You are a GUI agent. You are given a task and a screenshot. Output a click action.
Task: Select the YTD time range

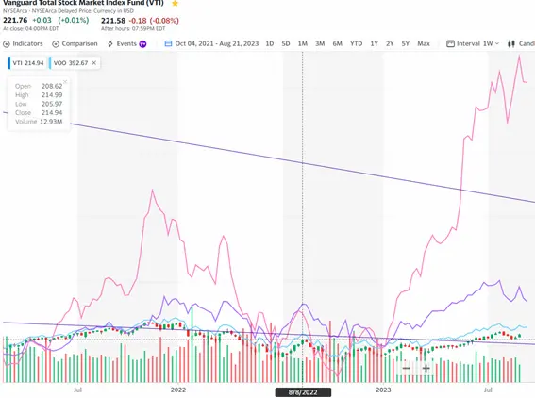coord(357,43)
